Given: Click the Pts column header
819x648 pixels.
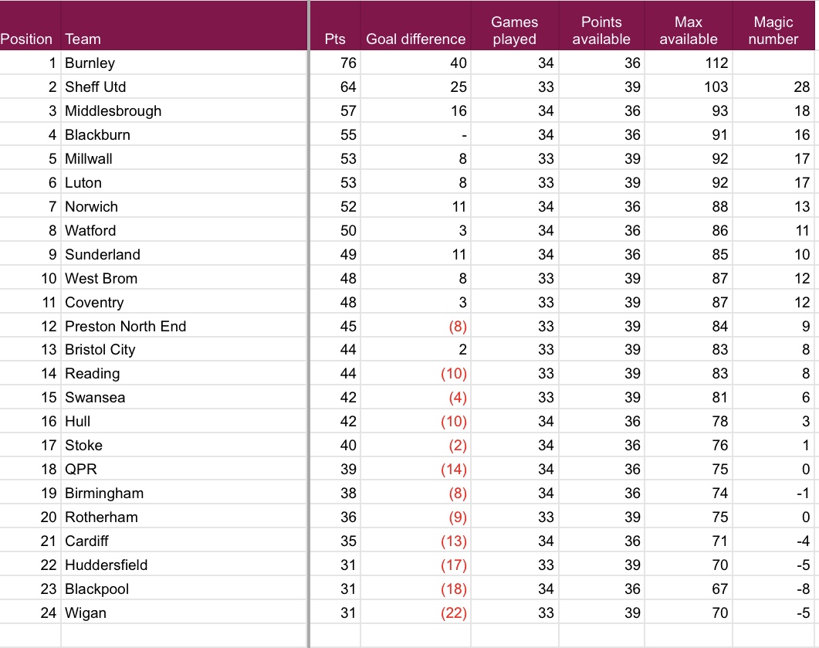Looking at the screenshot, I should coord(336,39).
